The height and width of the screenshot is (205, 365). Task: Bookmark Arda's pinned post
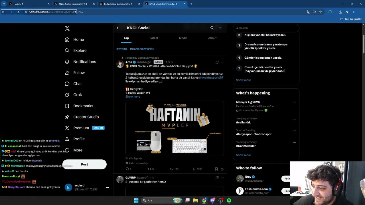[x=216, y=169]
